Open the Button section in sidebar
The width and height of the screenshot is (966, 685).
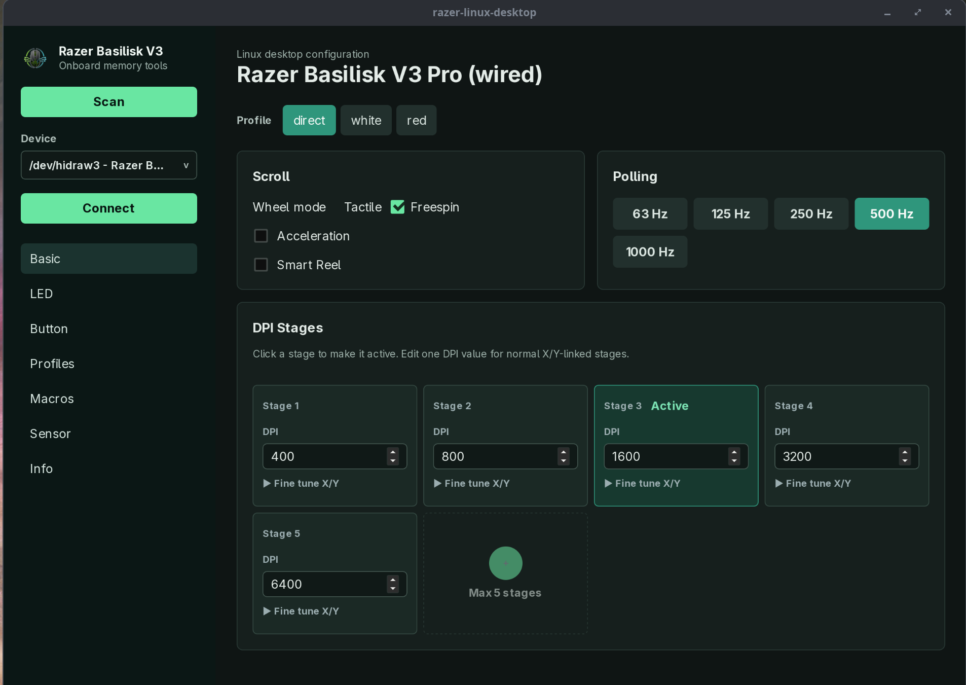pos(109,329)
